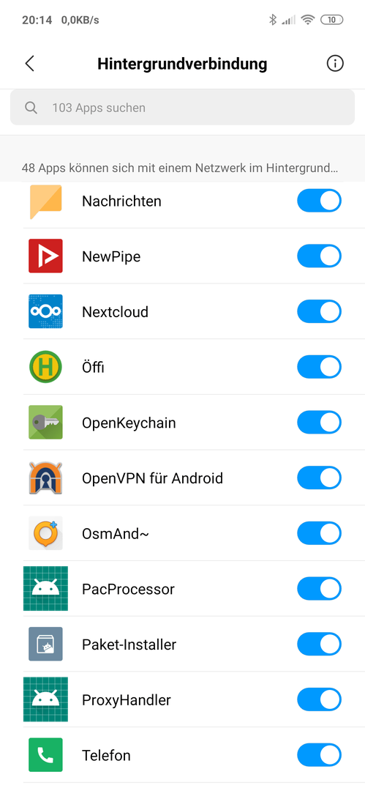The height and width of the screenshot is (791, 365).
Task: Toggle the NewPipe switch off
Action: [x=319, y=256]
